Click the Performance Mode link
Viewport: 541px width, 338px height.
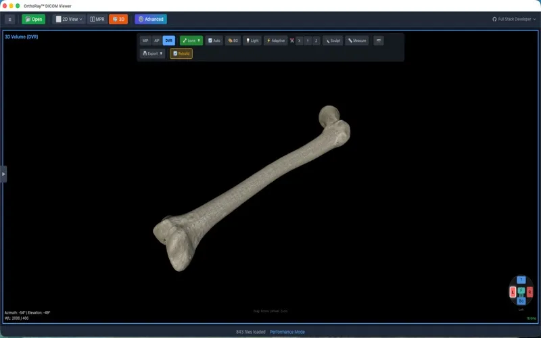[287, 332]
